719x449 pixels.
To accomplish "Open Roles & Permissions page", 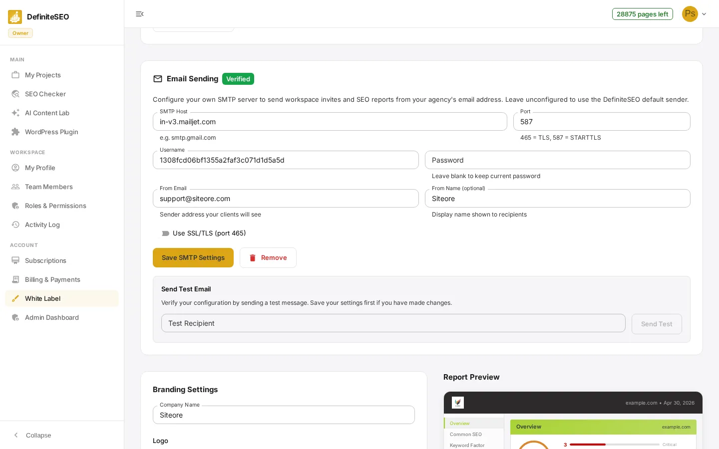I will click(62, 206).
